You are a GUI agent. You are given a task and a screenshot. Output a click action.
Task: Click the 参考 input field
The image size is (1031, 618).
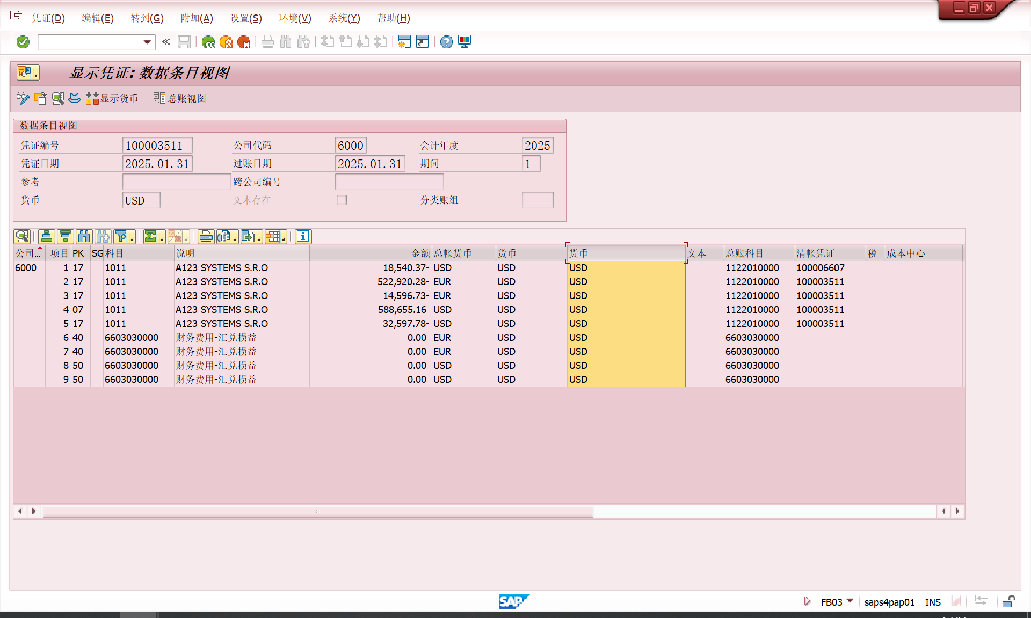[177, 181]
